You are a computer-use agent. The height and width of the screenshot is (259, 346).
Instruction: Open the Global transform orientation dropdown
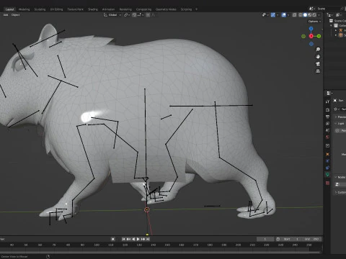[x=112, y=15]
